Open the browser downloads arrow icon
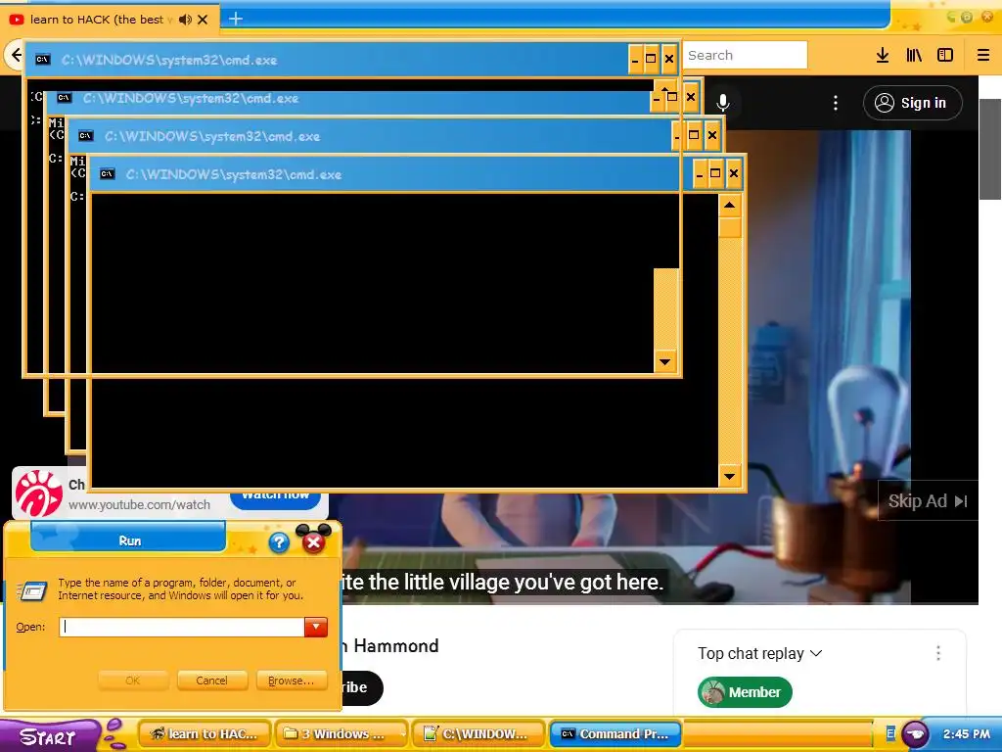 [883, 55]
